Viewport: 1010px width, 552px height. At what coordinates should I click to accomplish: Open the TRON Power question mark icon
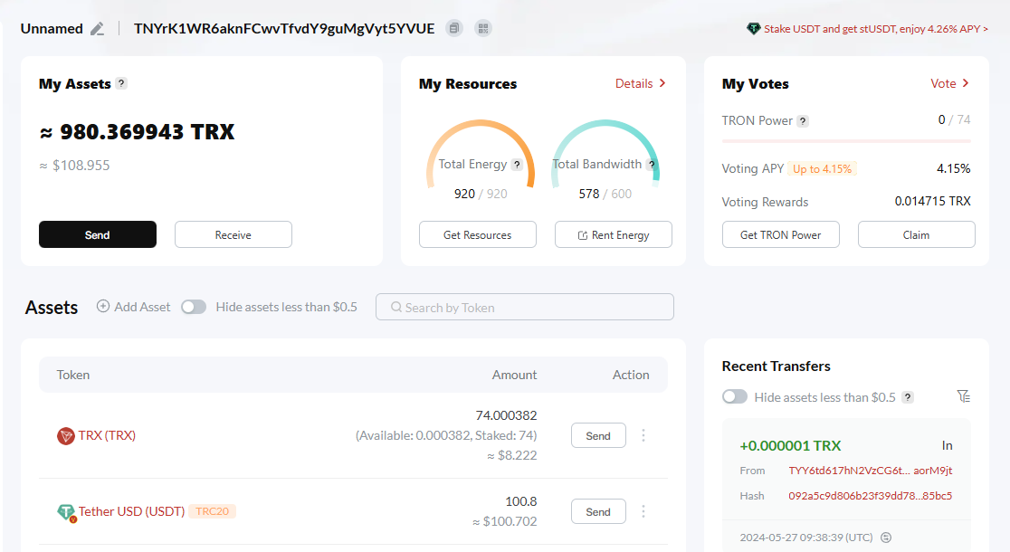[x=803, y=121]
